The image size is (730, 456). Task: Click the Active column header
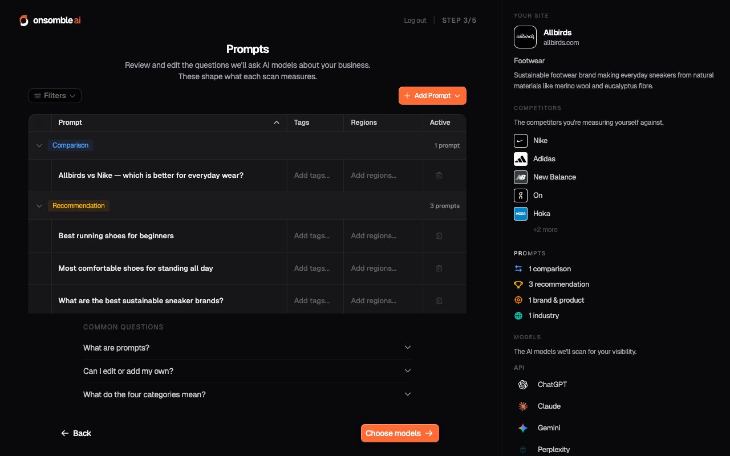(x=444, y=123)
